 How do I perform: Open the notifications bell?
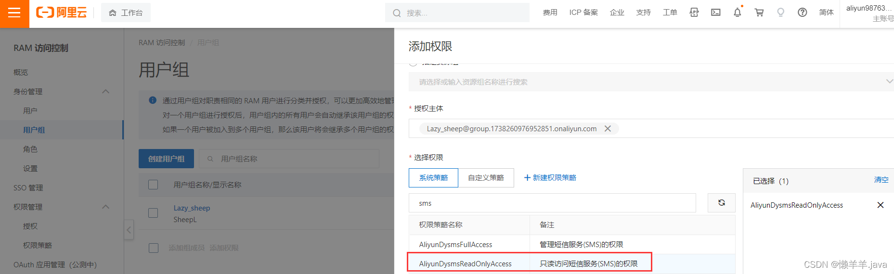pyautogui.click(x=738, y=12)
